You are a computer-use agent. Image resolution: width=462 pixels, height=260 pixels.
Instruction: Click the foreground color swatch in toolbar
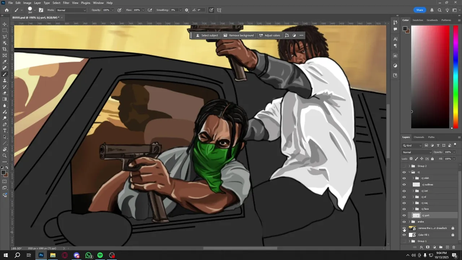click(4, 173)
